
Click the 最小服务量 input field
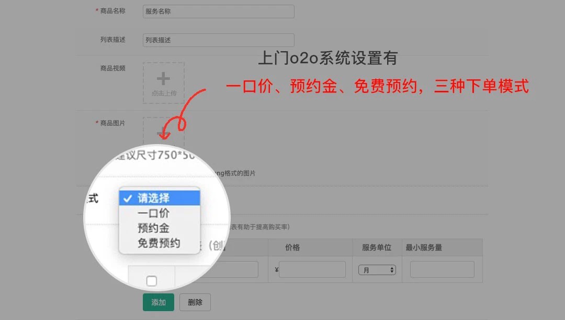coord(442,269)
